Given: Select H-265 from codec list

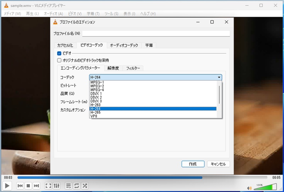Looking at the screenshot, I should click(x=153, y=112).
